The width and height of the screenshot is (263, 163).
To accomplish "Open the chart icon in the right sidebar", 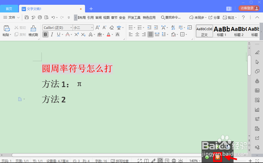I will (x=257, y=109).
